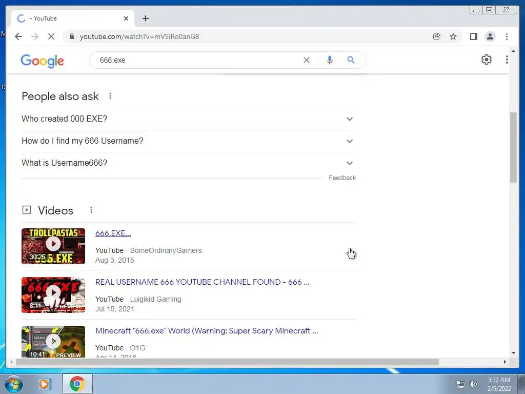Play the Trollpastas 666.EXE thumbnail

coord(53,246)
